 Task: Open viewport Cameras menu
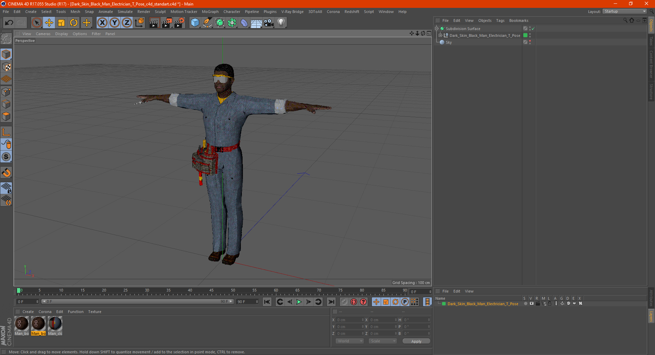[x=43, y=34]
